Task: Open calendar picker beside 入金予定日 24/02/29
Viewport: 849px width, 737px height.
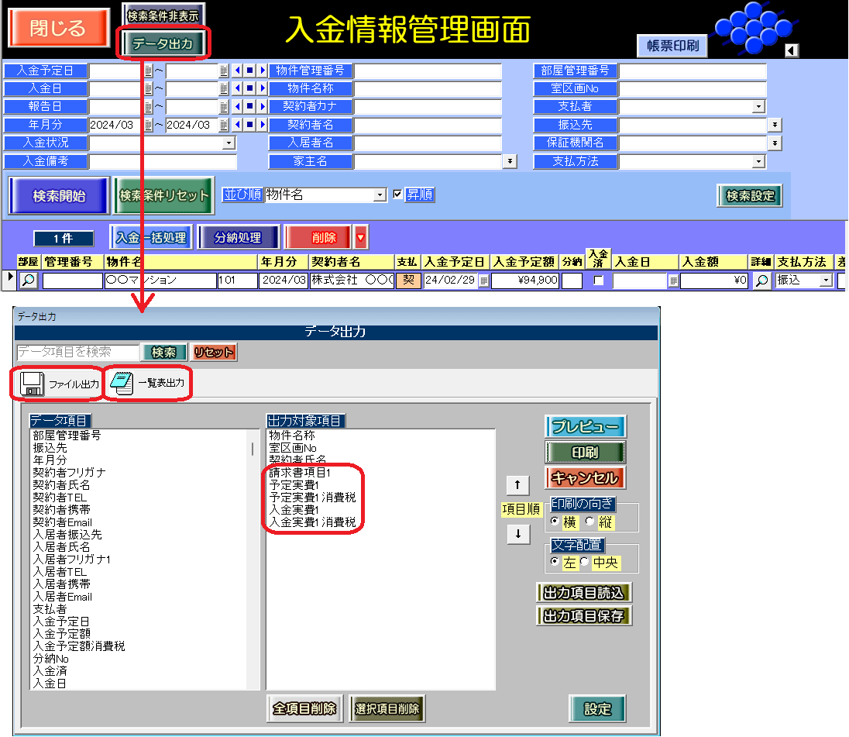Action: tap(484, 281)
